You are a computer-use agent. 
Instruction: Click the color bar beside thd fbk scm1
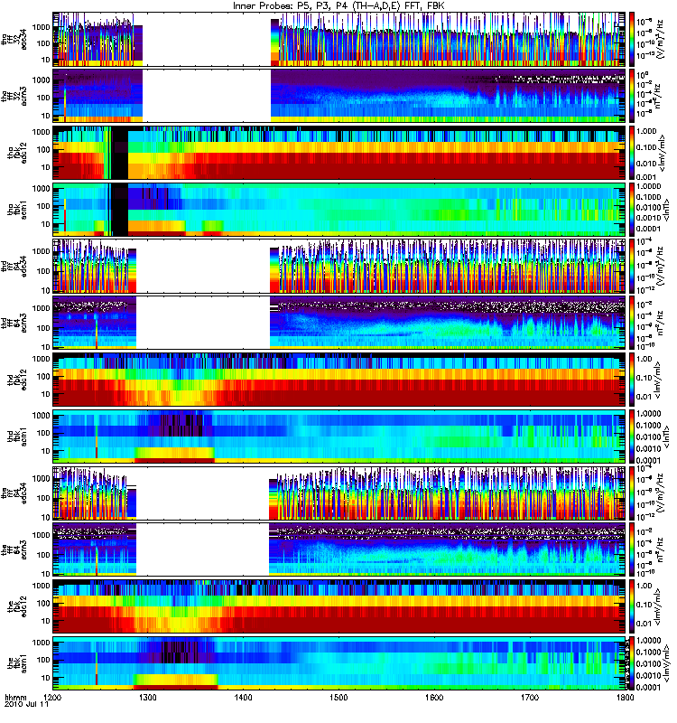pyautogui.click(x=632, y=437)
